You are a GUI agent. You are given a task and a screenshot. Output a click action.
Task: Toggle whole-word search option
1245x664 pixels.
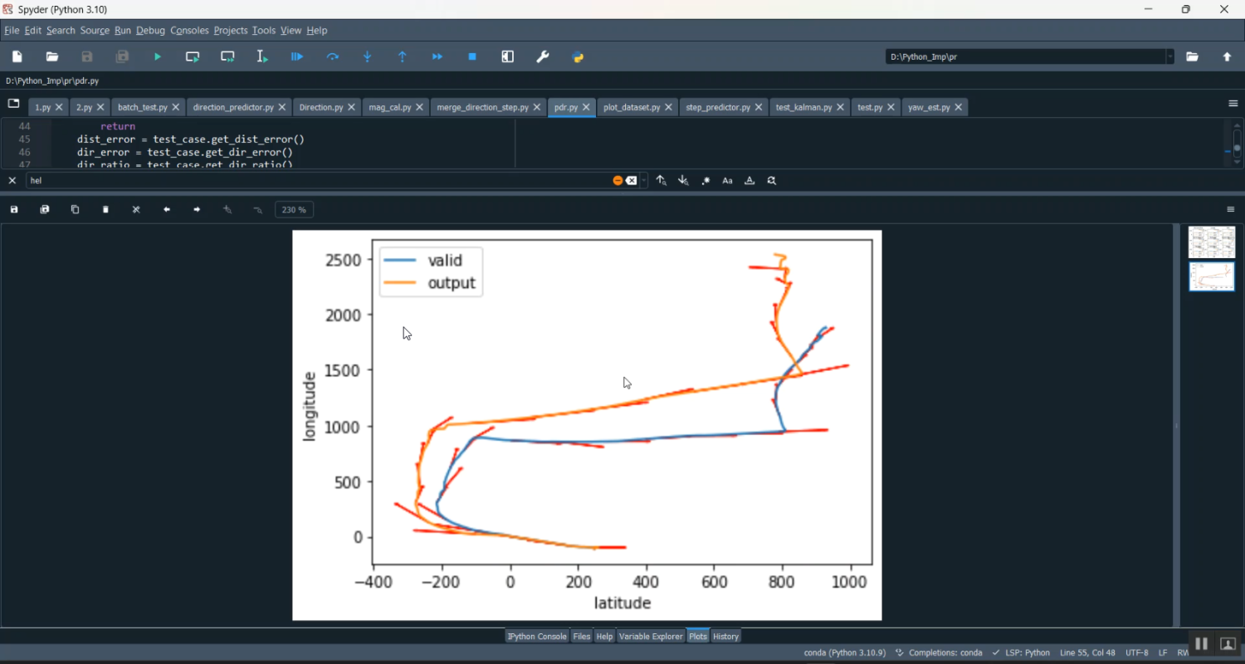[749, 181]
